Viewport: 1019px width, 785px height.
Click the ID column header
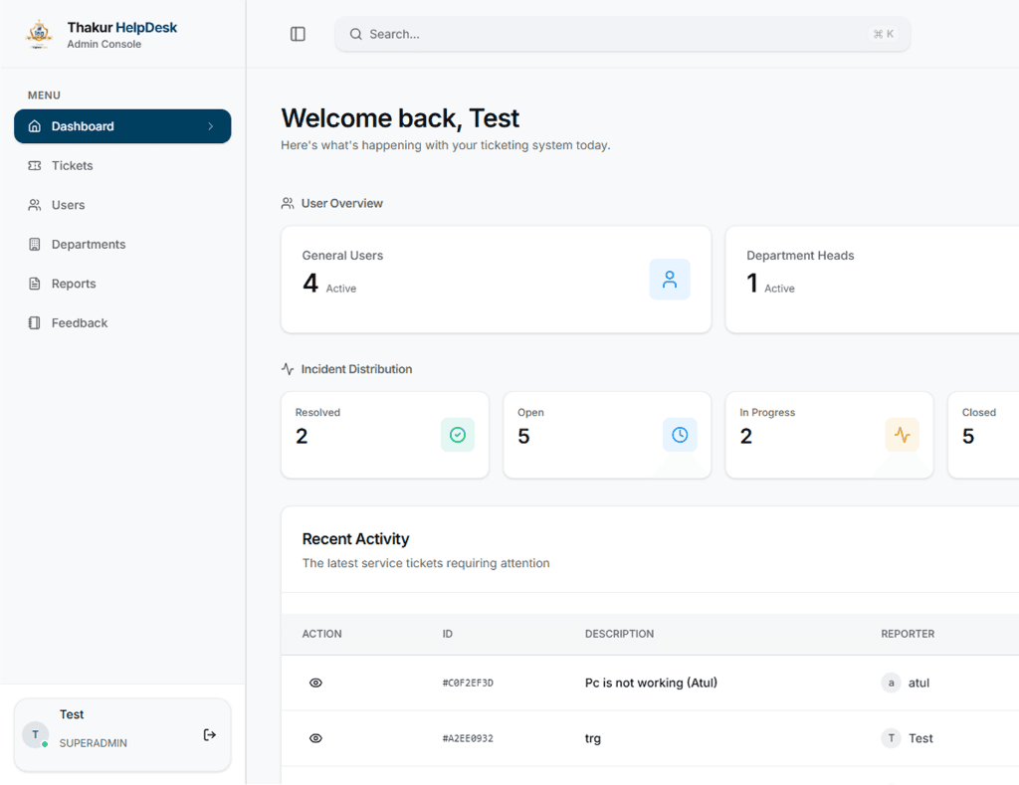[448, 634]
